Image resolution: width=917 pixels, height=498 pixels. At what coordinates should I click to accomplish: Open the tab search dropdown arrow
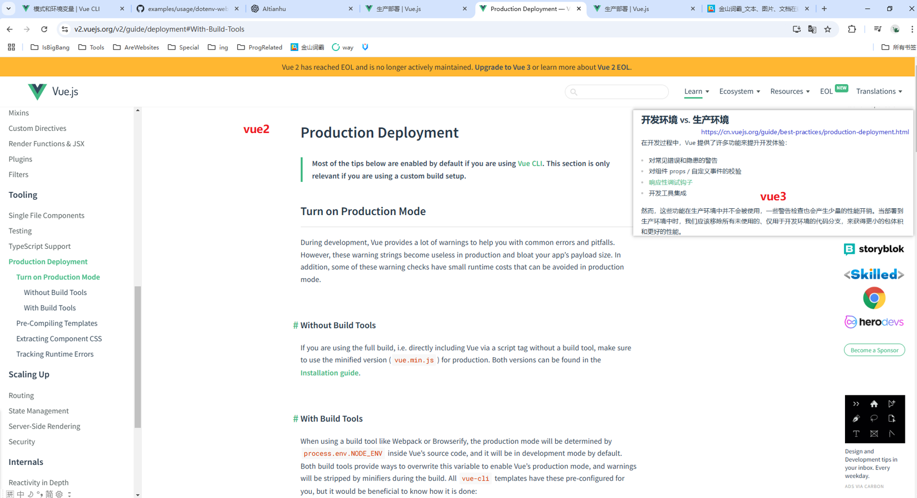8,8
